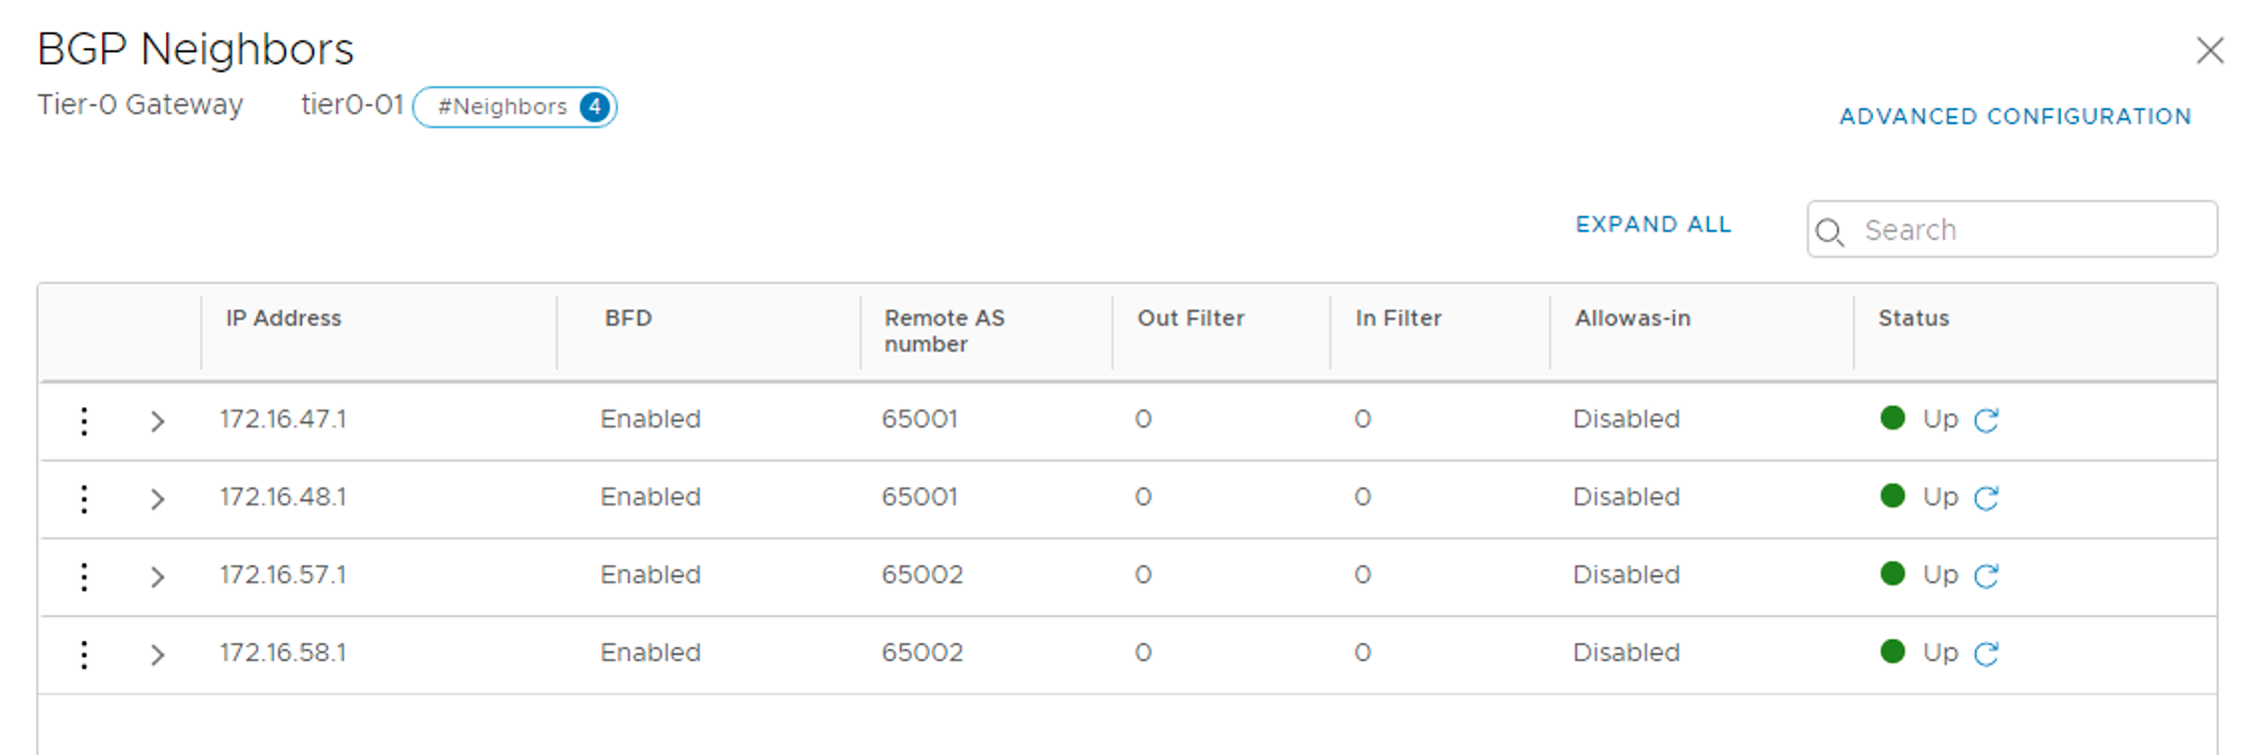Image resolution: width=2241 pixels, height=755 pixels.
Task: Click the #Neighbors count badge
Action: point(515,107)
